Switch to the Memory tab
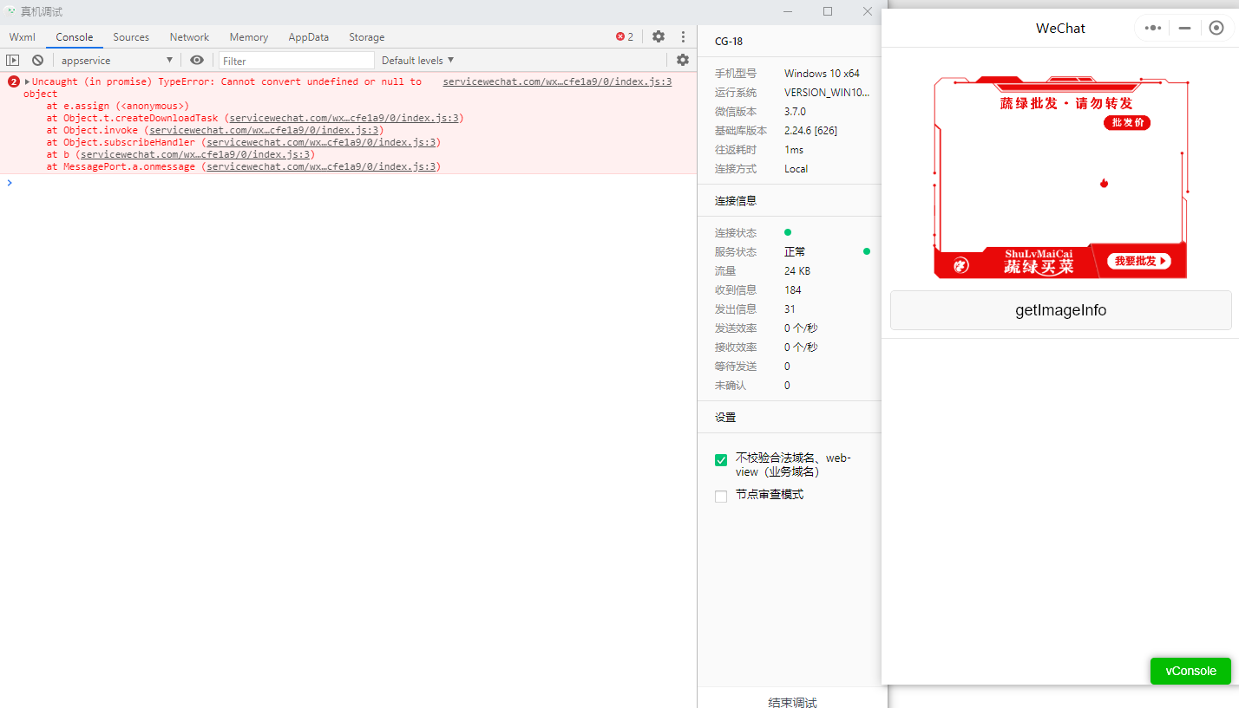1239x708 pixels. [x=249, y=37]
